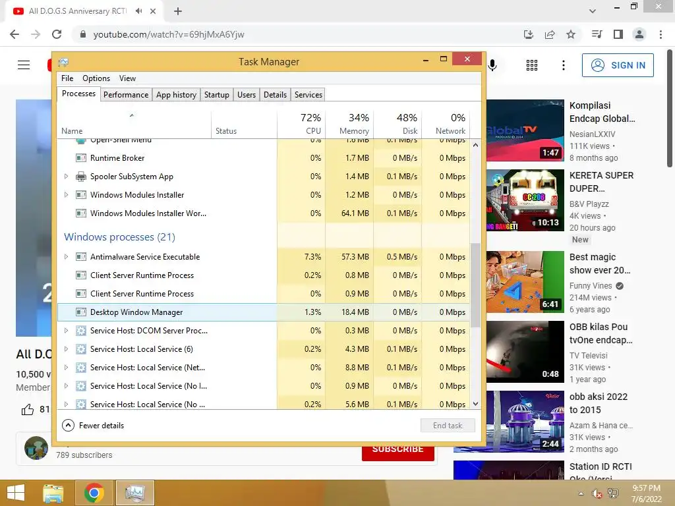This screenshot has height=506, width=675.
Task: Open the KERETA SUPER DUPER video thumbnail
Action: pyautogui.click(x=525, y=200)
